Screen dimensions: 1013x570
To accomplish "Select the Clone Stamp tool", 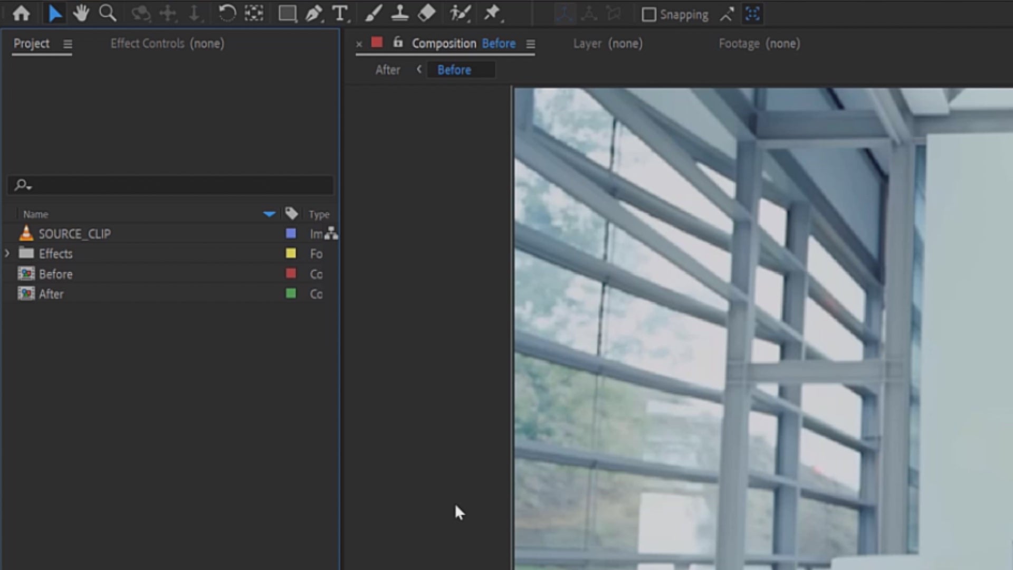I will 399,13.
